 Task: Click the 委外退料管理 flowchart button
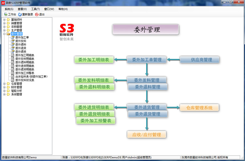tap(148, 87)
